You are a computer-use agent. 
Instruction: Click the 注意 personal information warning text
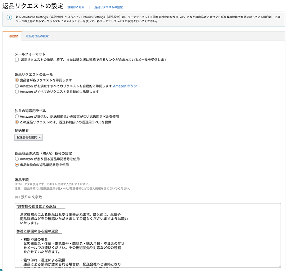[73, 189]
